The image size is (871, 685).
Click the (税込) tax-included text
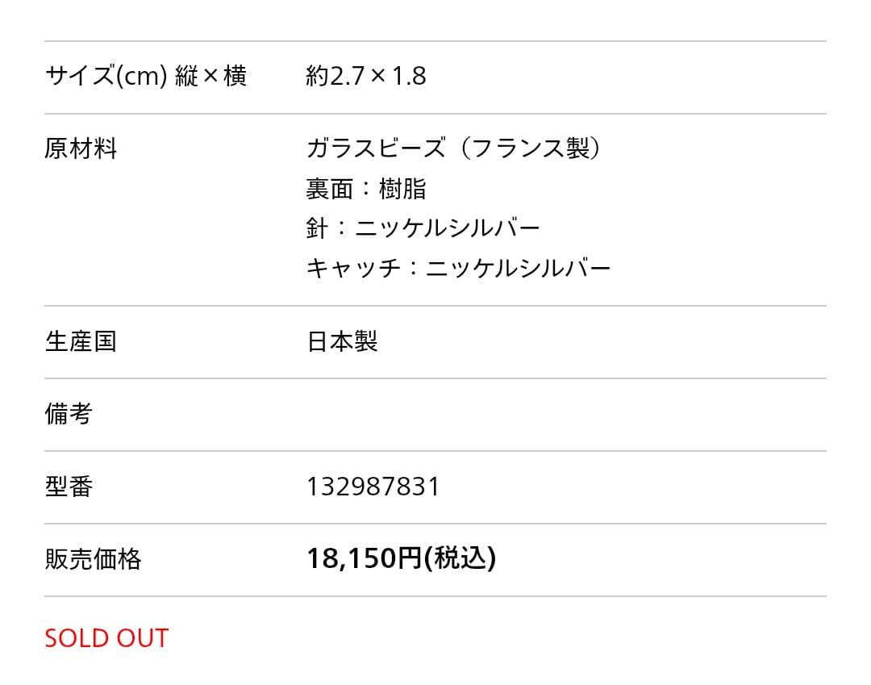point(460,558)
